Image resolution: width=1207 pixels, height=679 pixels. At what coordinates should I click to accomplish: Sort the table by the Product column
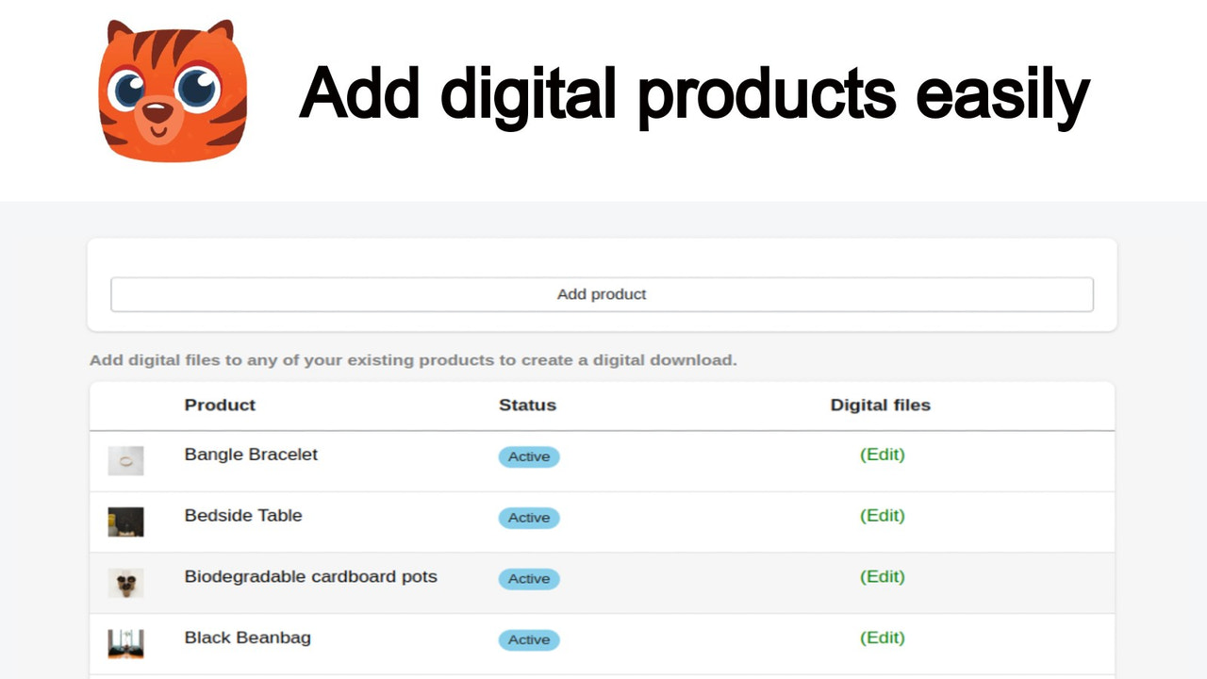[220, 406]
